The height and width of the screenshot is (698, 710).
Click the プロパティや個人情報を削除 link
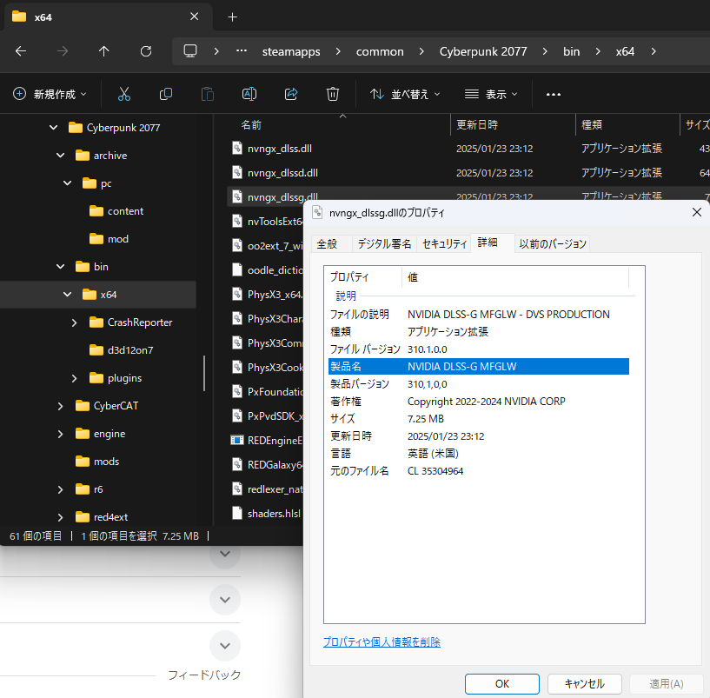tap(382, 641)
